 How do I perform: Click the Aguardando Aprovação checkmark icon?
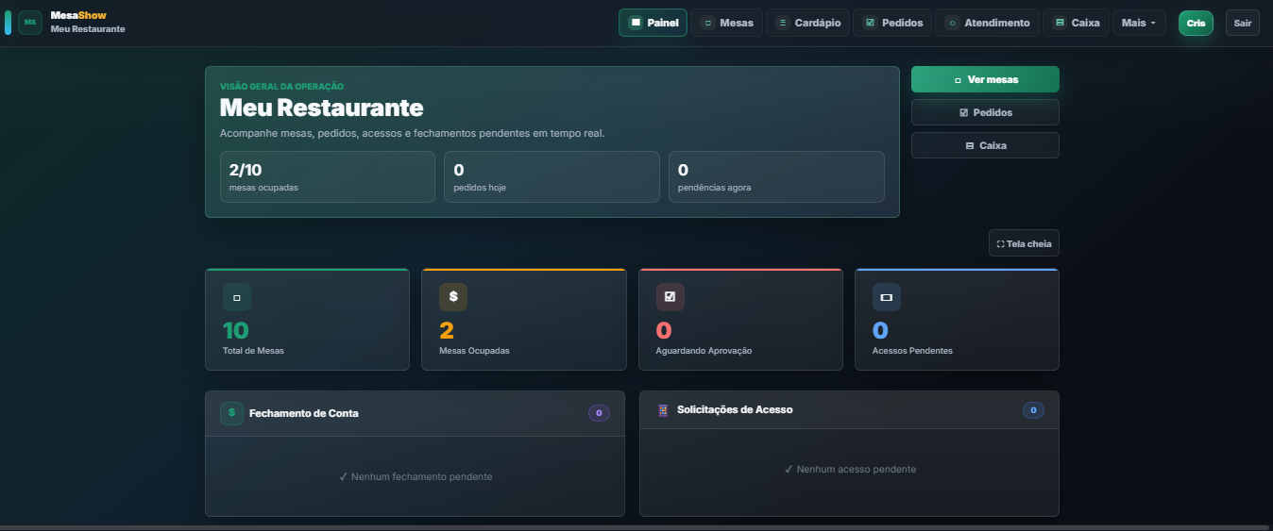click(670, 297)
